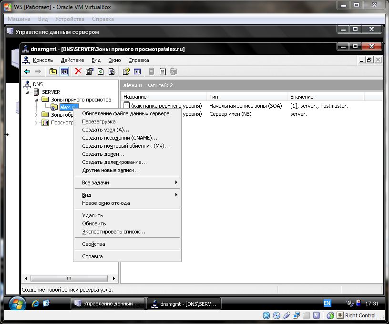The width and height of the screenshot is (389, 324).
Task: Choose Удалить in the context menu
Action: (x=127, y=215)
